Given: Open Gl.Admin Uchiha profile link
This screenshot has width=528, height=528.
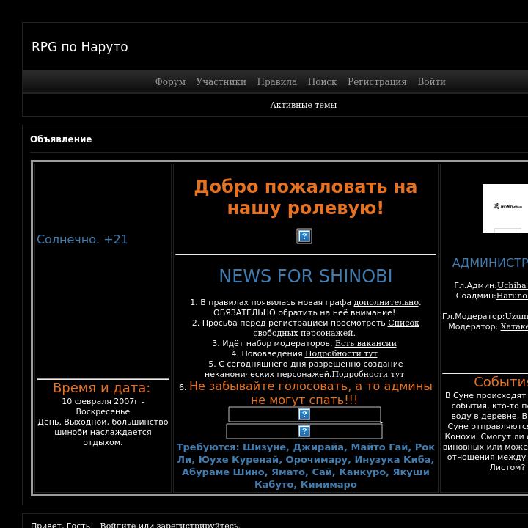Looking at the screenshot, I should (512, 285).
